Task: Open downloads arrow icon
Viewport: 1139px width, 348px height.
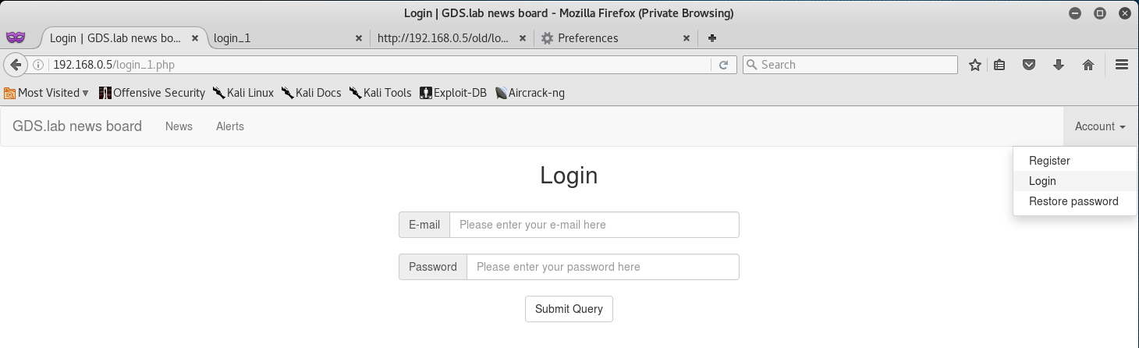Action: (1059, 65)
